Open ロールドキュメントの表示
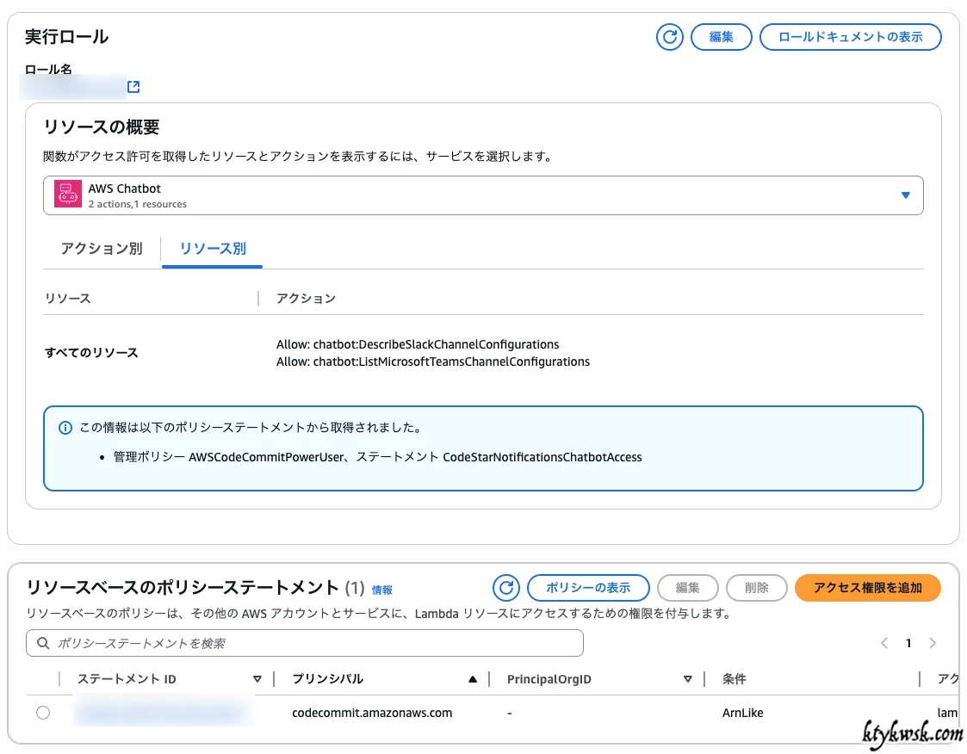Screen dimensions: 967x754 [851, 37]
